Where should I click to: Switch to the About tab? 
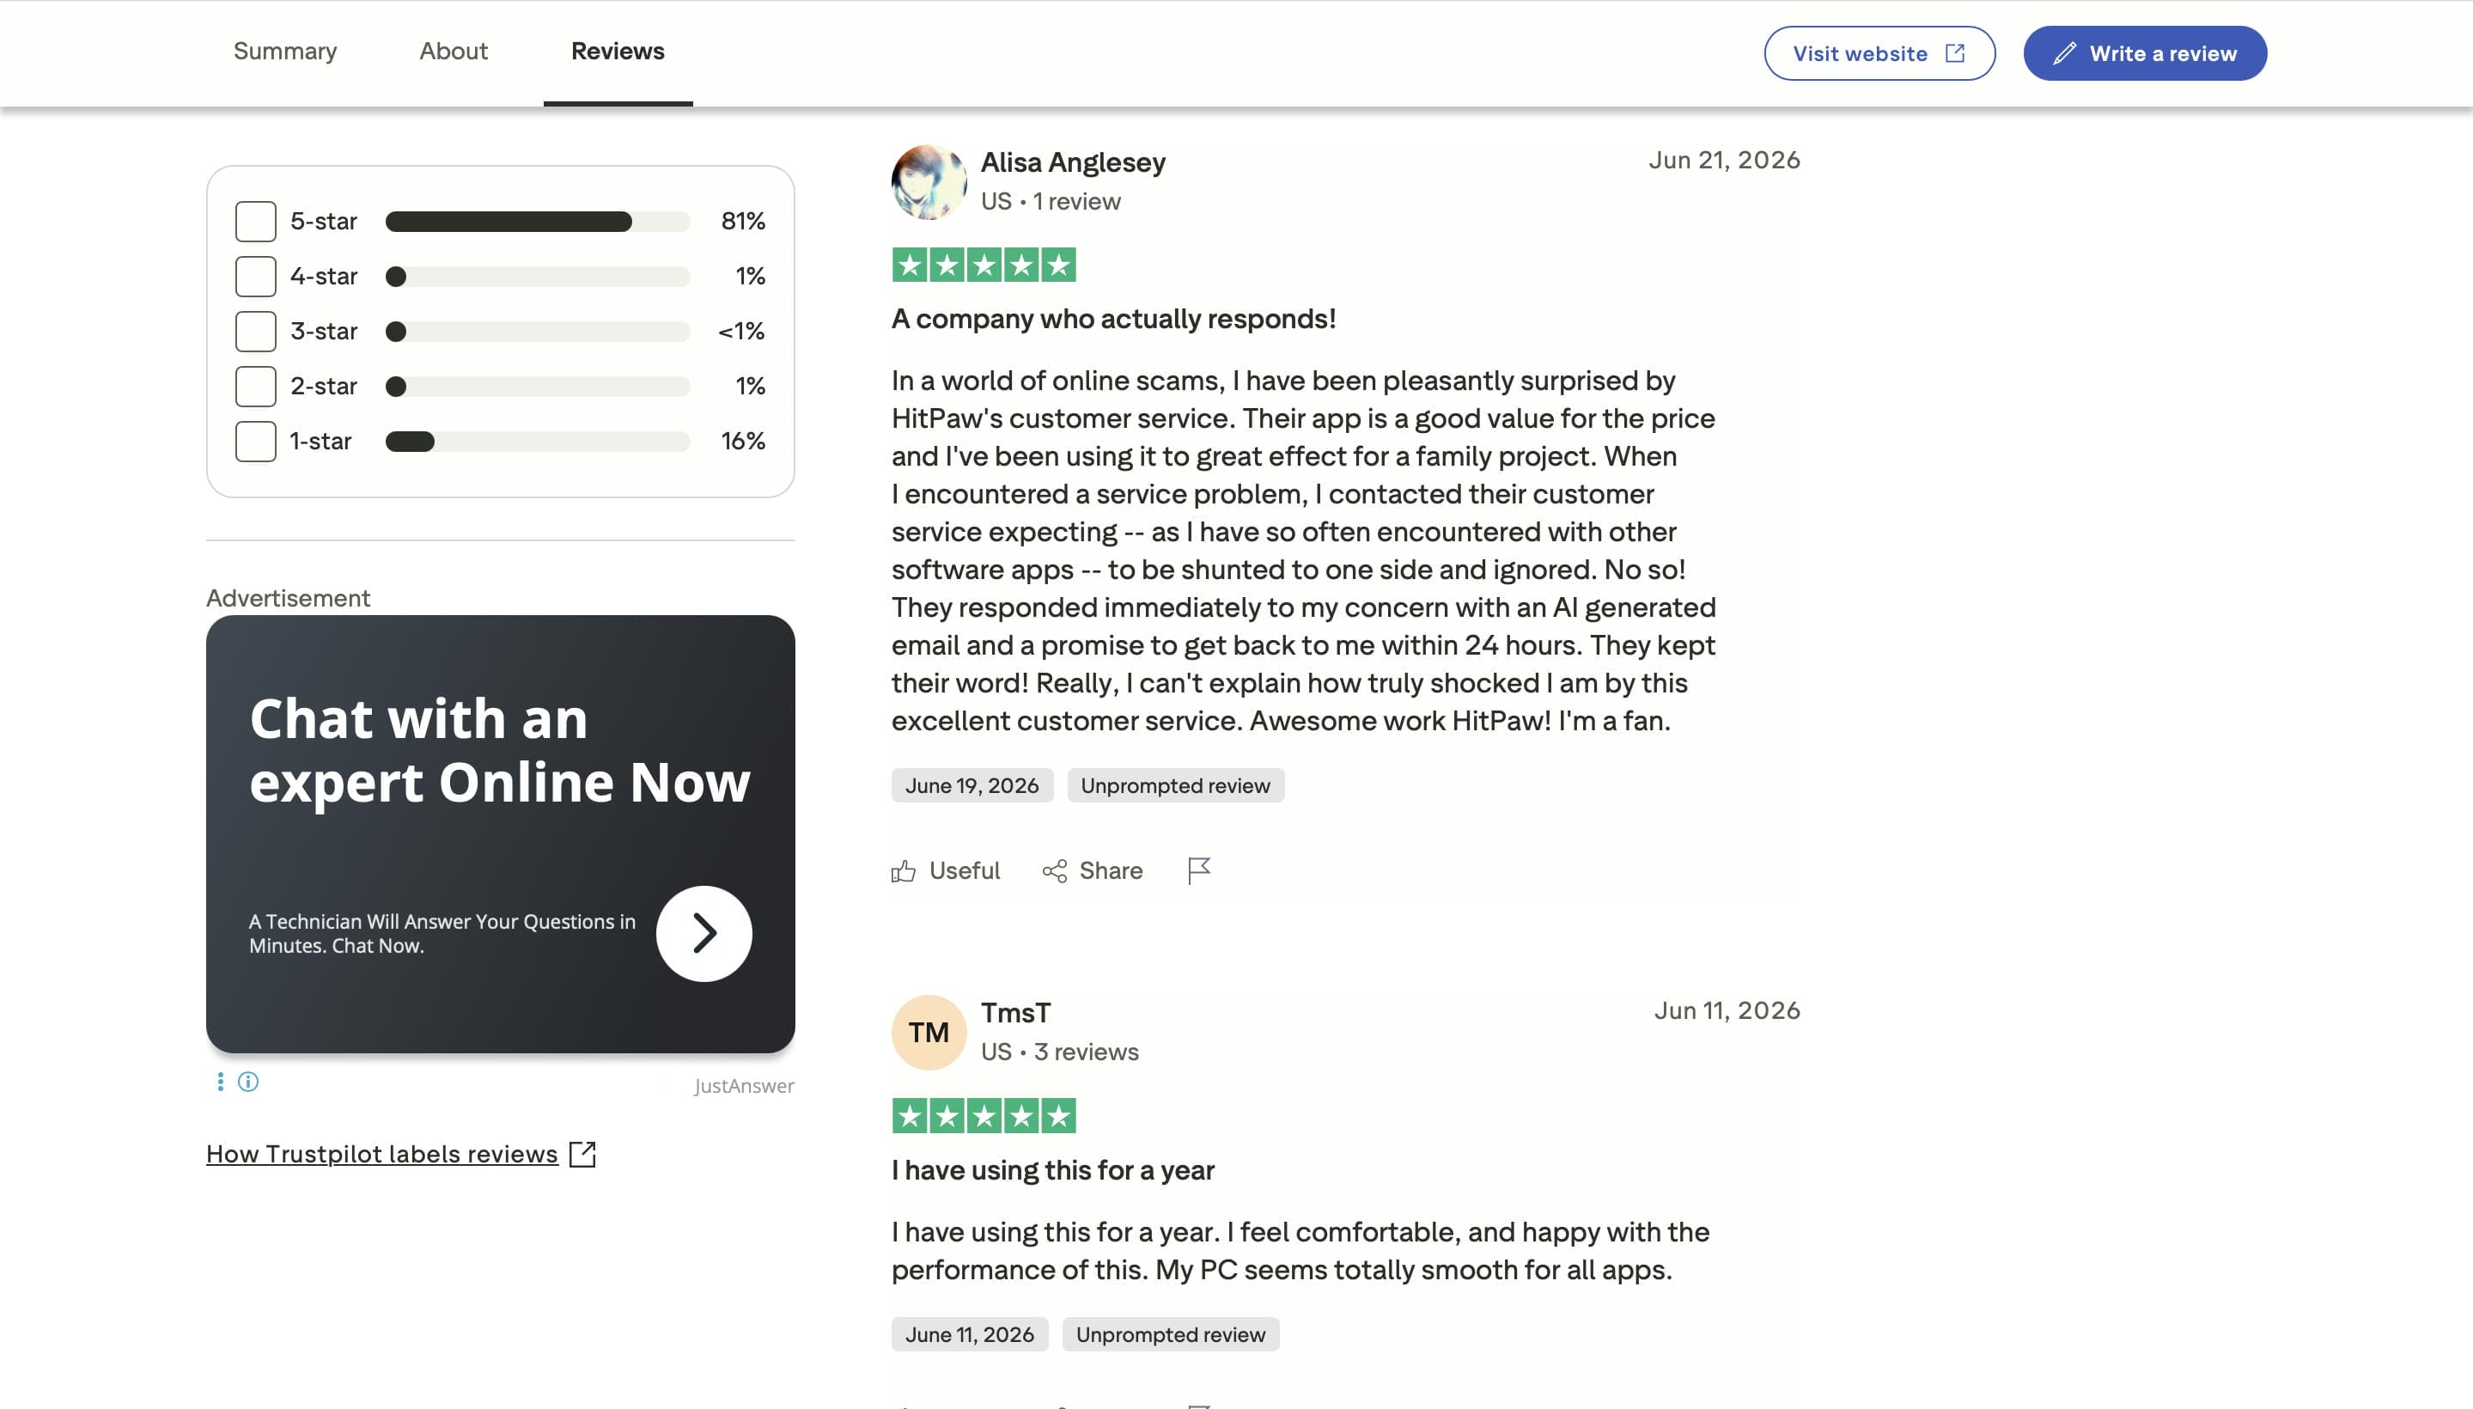point(453,52)
